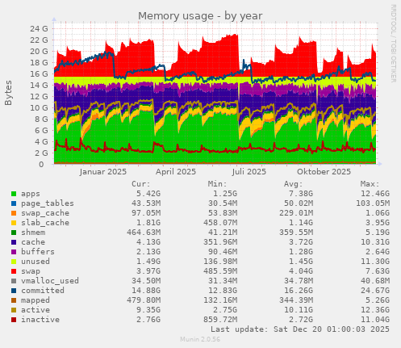Viewport: 401px width, 348px height.
Task: Click the lime unused legend swatch
Action: click(14, 262)
